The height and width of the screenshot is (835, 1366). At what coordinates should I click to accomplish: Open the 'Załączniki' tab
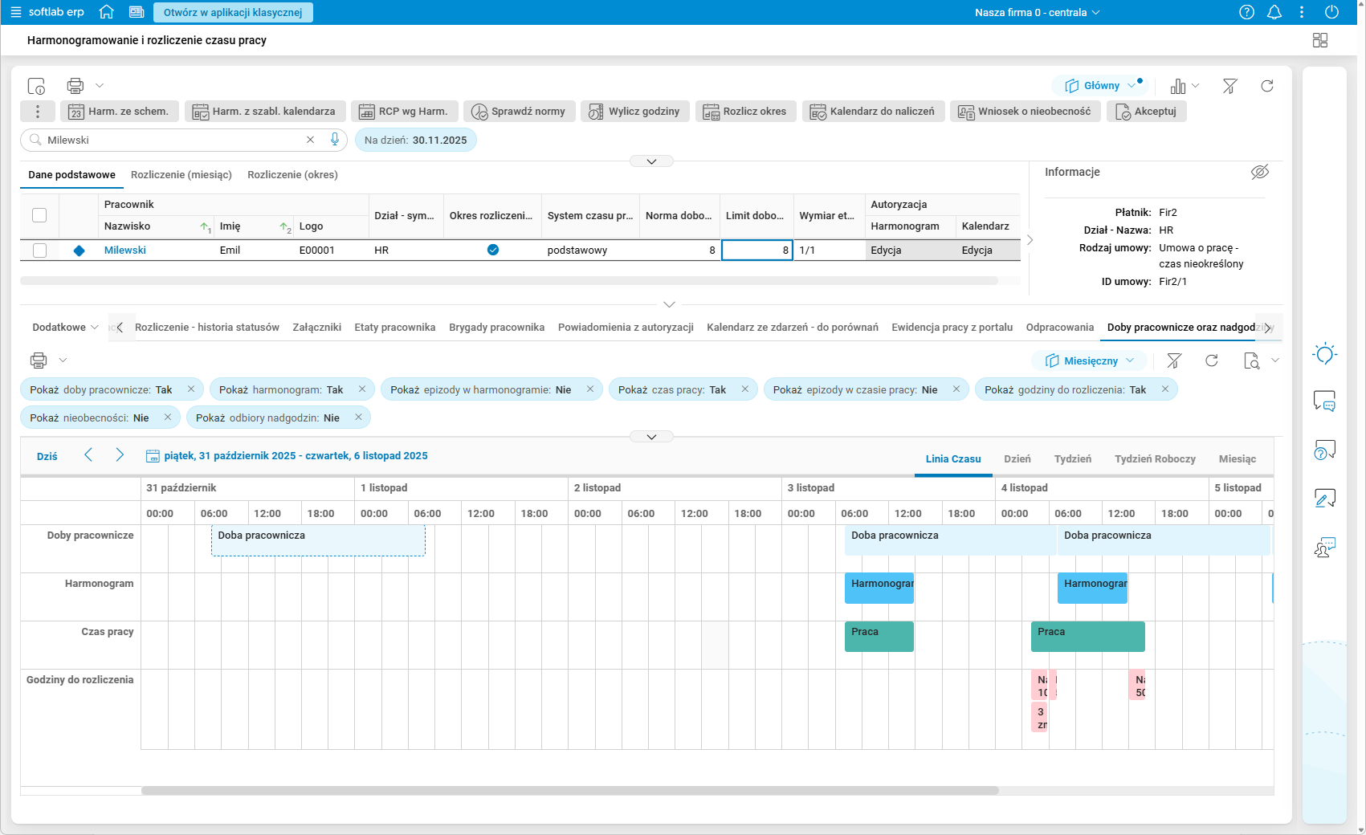317,328
